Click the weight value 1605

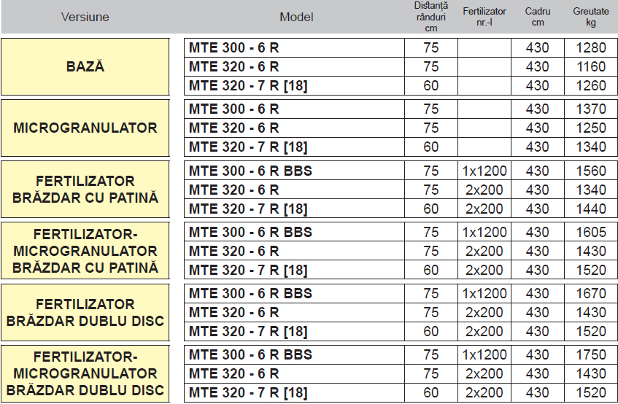[x=590, y=232]
